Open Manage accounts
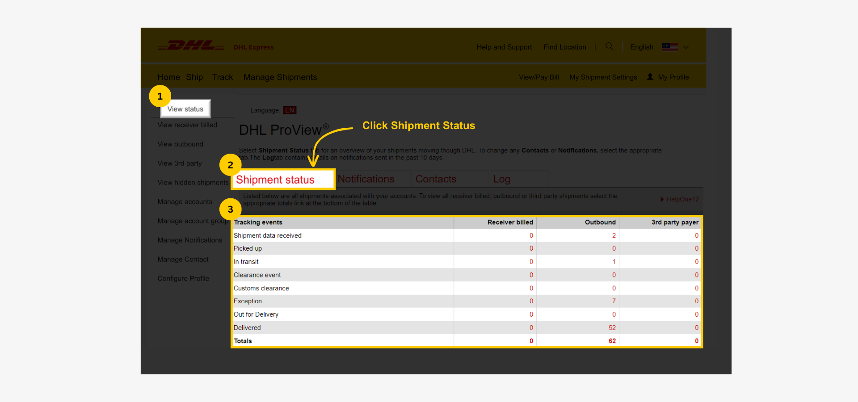The height and width of the screenshot is (402, 858). tap(185, 202)
